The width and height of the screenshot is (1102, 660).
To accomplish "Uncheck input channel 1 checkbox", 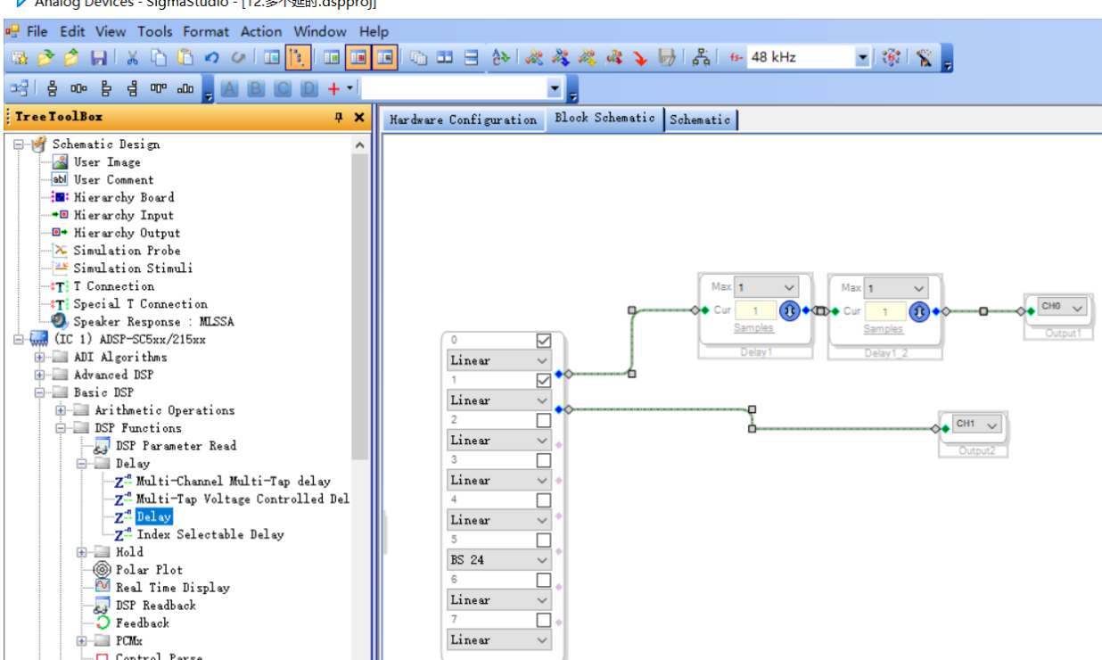I will pos(544,381).
